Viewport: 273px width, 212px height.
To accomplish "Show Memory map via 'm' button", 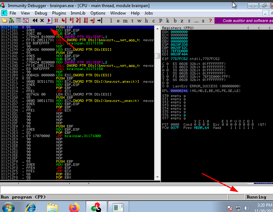I will [125, 21].
